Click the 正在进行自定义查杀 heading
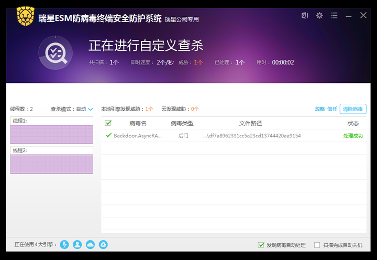This screenshot has height=260, width=377. click(146, 46)
